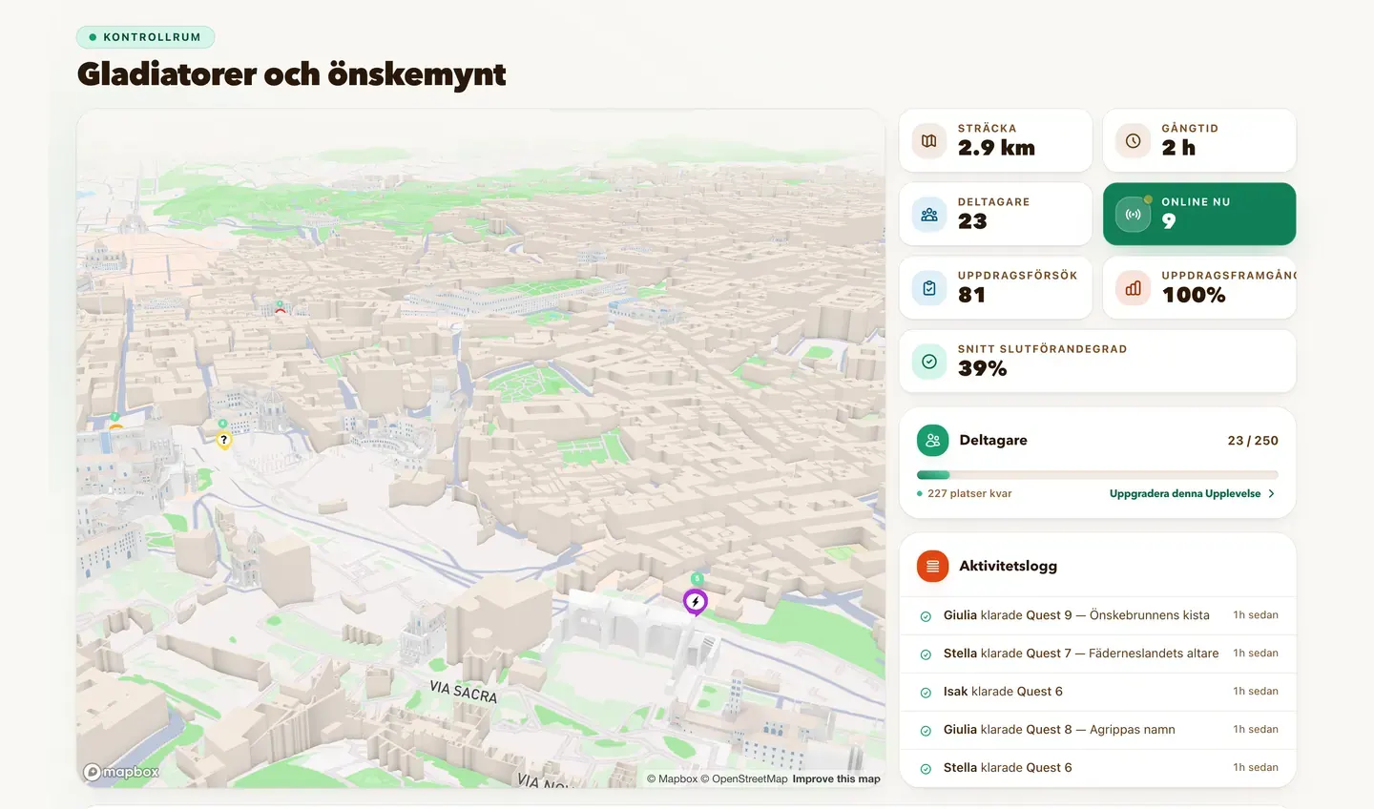The width and height of the screenshot is (1374, 809).
Task: Open the Mapbox logo on the map
Action: 121,772
